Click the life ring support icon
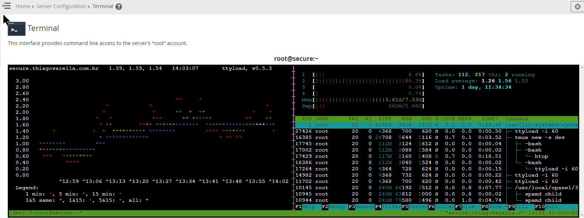Screen dimensions: 584x218 (577, 7)
